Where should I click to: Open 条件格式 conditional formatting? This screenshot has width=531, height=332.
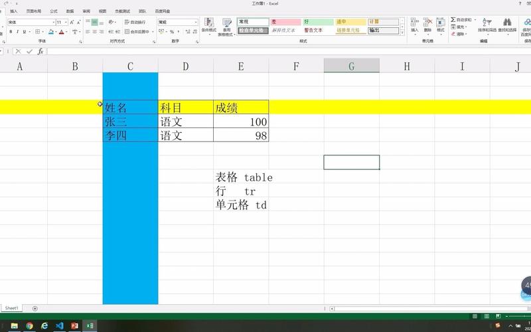(208, 25)
